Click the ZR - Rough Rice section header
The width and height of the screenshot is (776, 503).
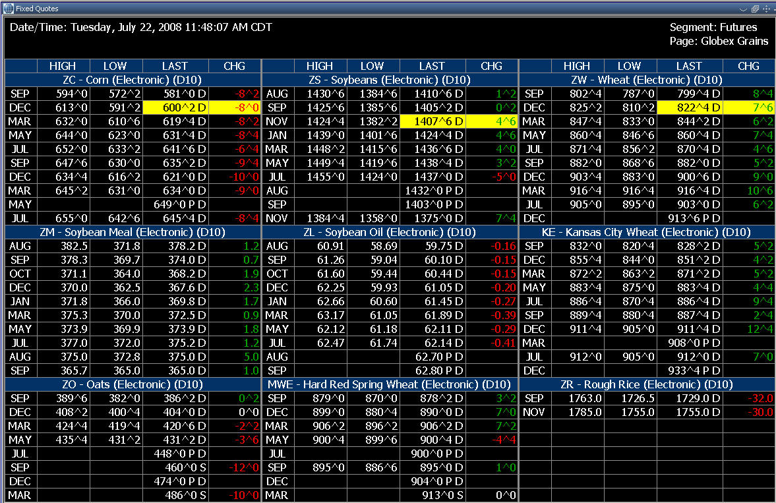pyautogui.click(x=647, y=384)
